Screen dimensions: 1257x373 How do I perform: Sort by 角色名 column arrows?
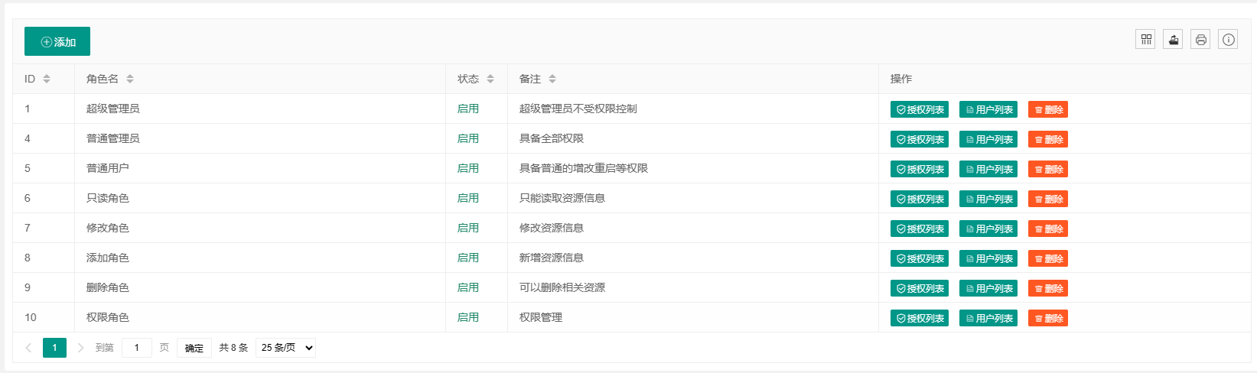tap(130, 79)
